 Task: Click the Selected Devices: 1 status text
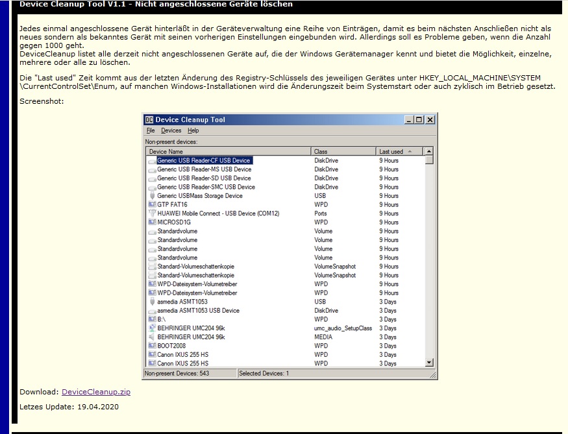264,373
